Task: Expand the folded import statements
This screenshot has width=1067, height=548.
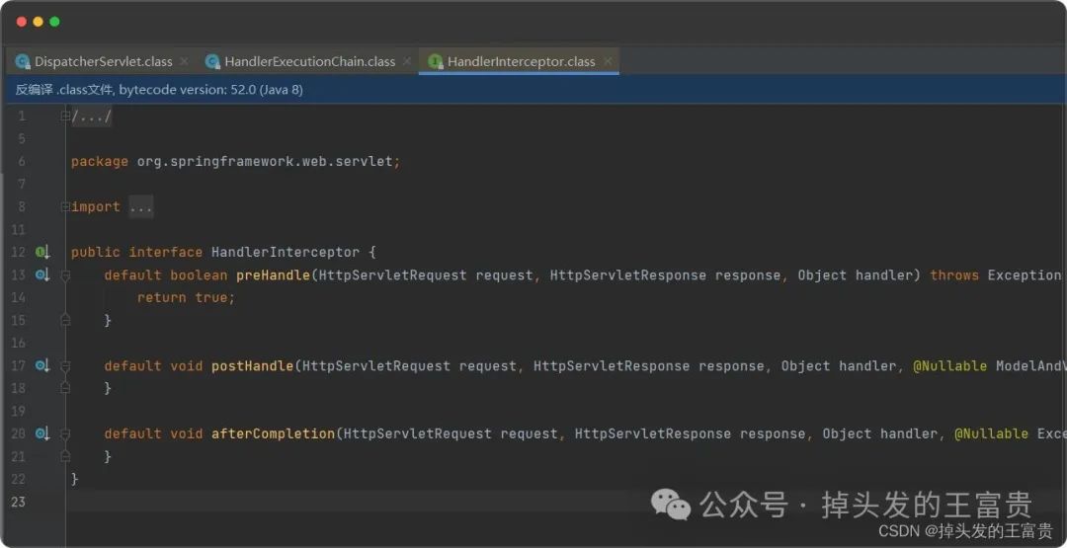Action: (65, 206)
